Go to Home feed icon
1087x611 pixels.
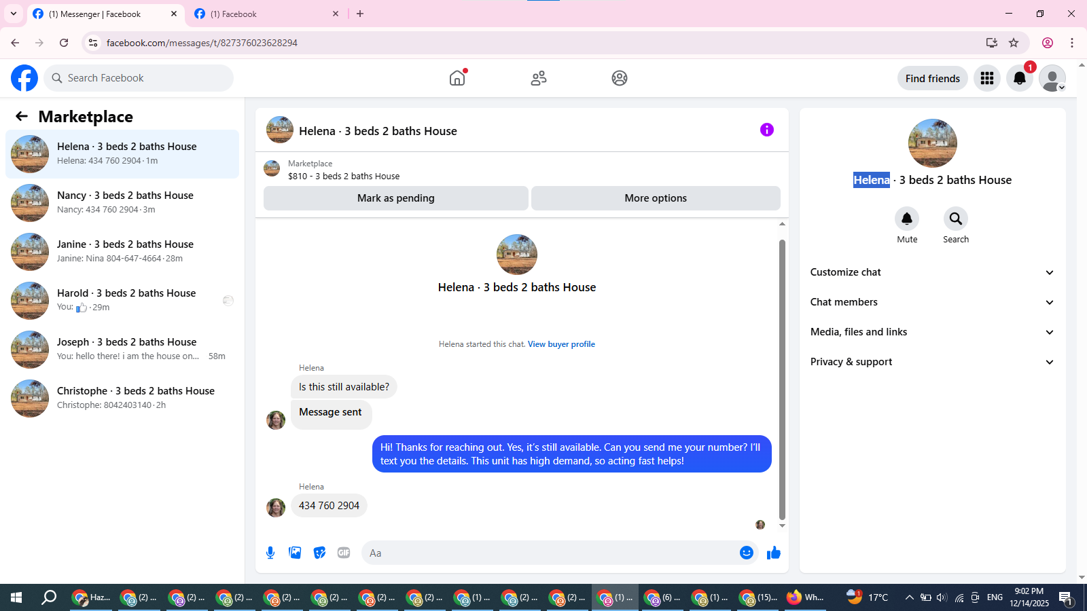coord(457,78)
